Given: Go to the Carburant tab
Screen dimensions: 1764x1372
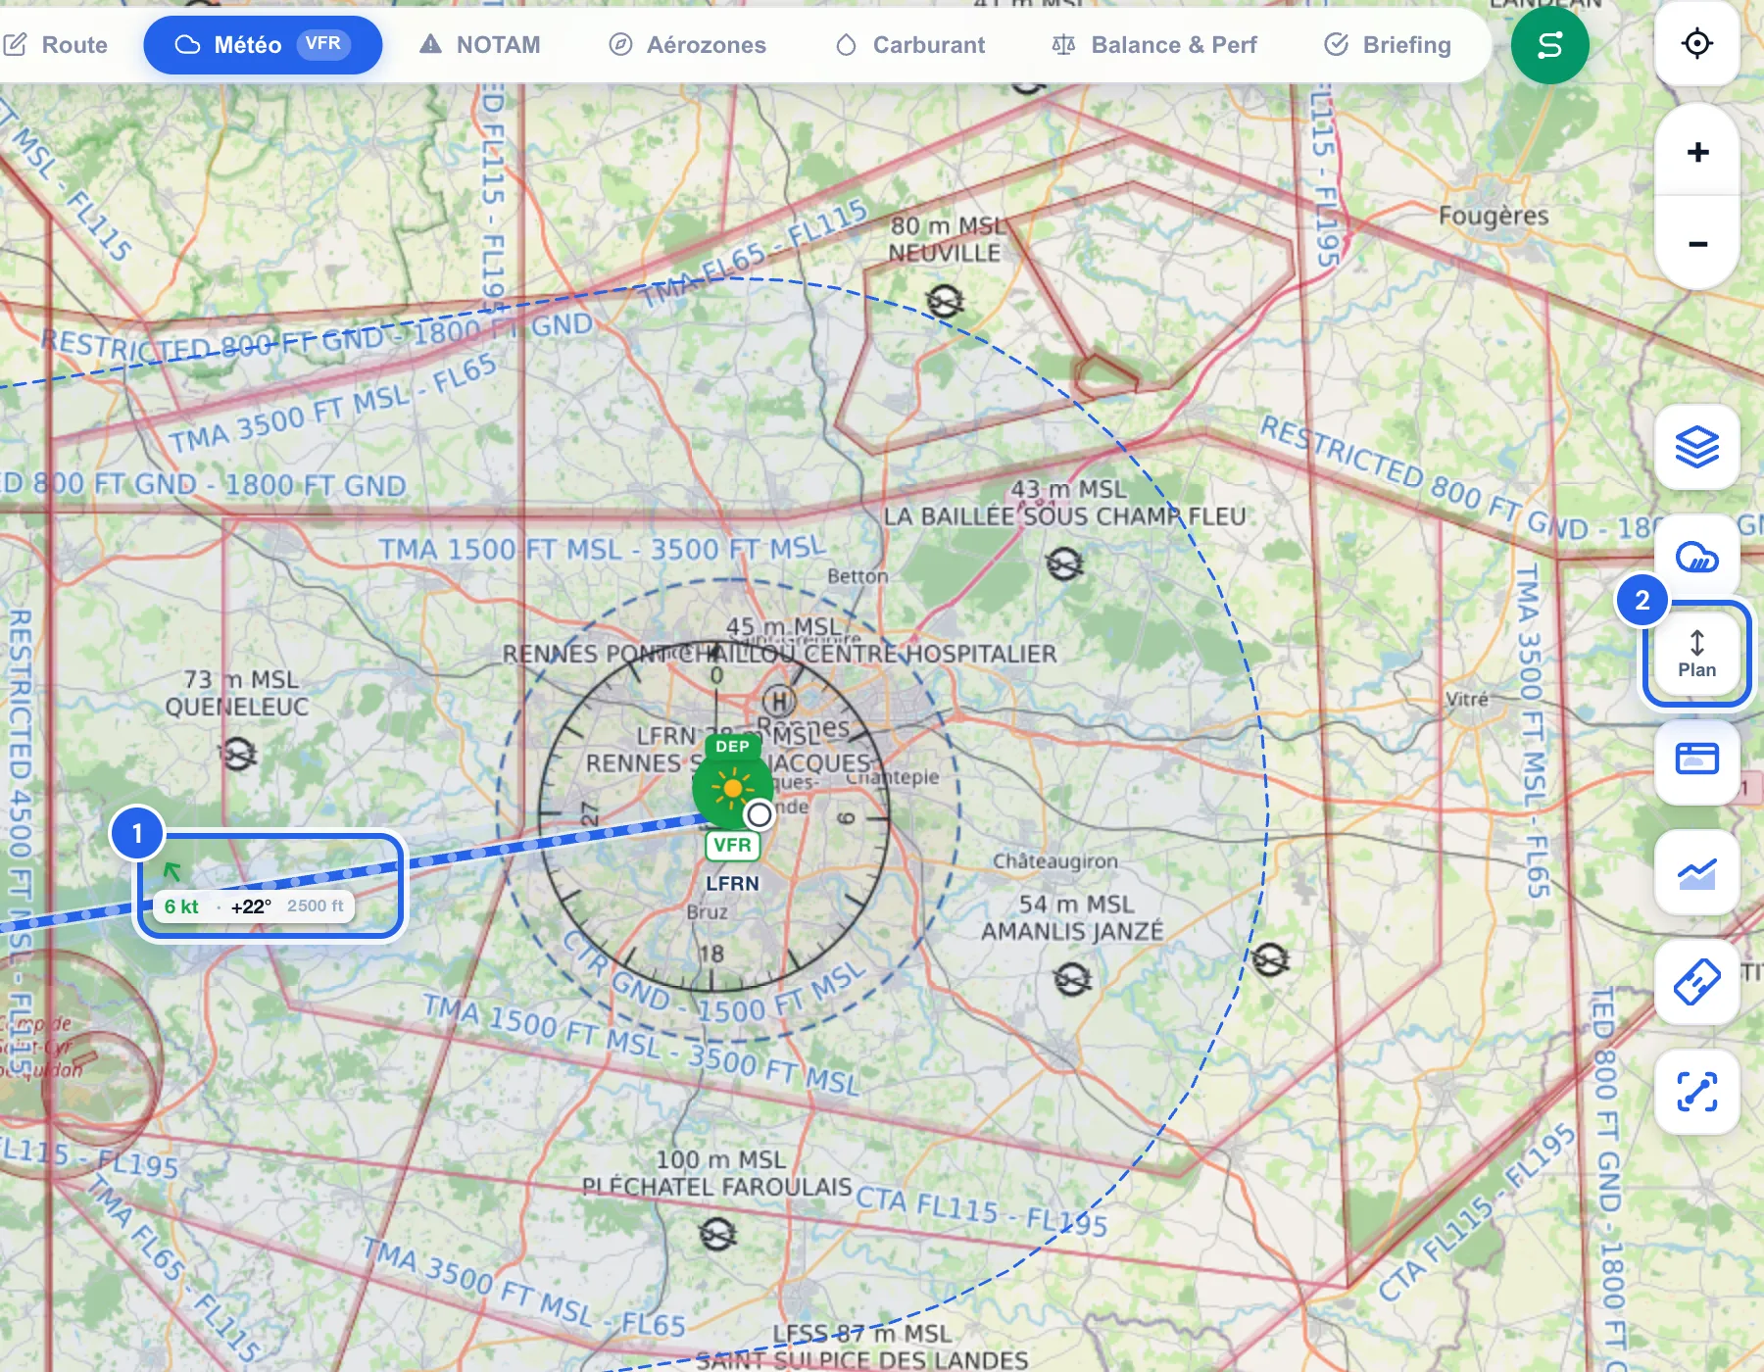Looking at the screenshot, I should 910,45.
